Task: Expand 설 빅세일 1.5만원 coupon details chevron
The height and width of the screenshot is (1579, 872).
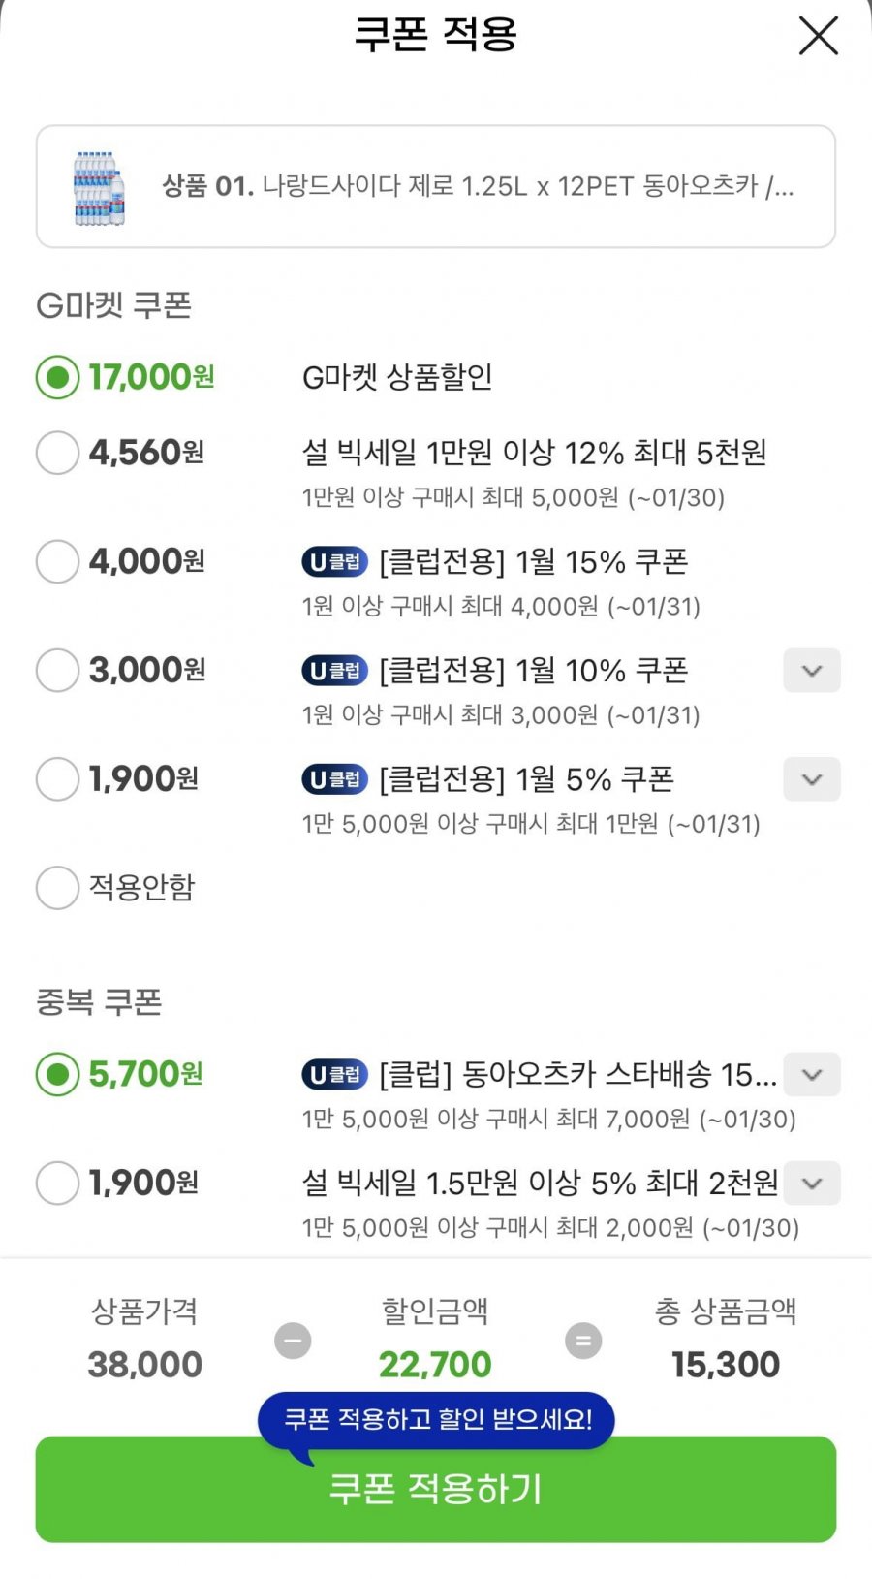Action: [812, 1183]
